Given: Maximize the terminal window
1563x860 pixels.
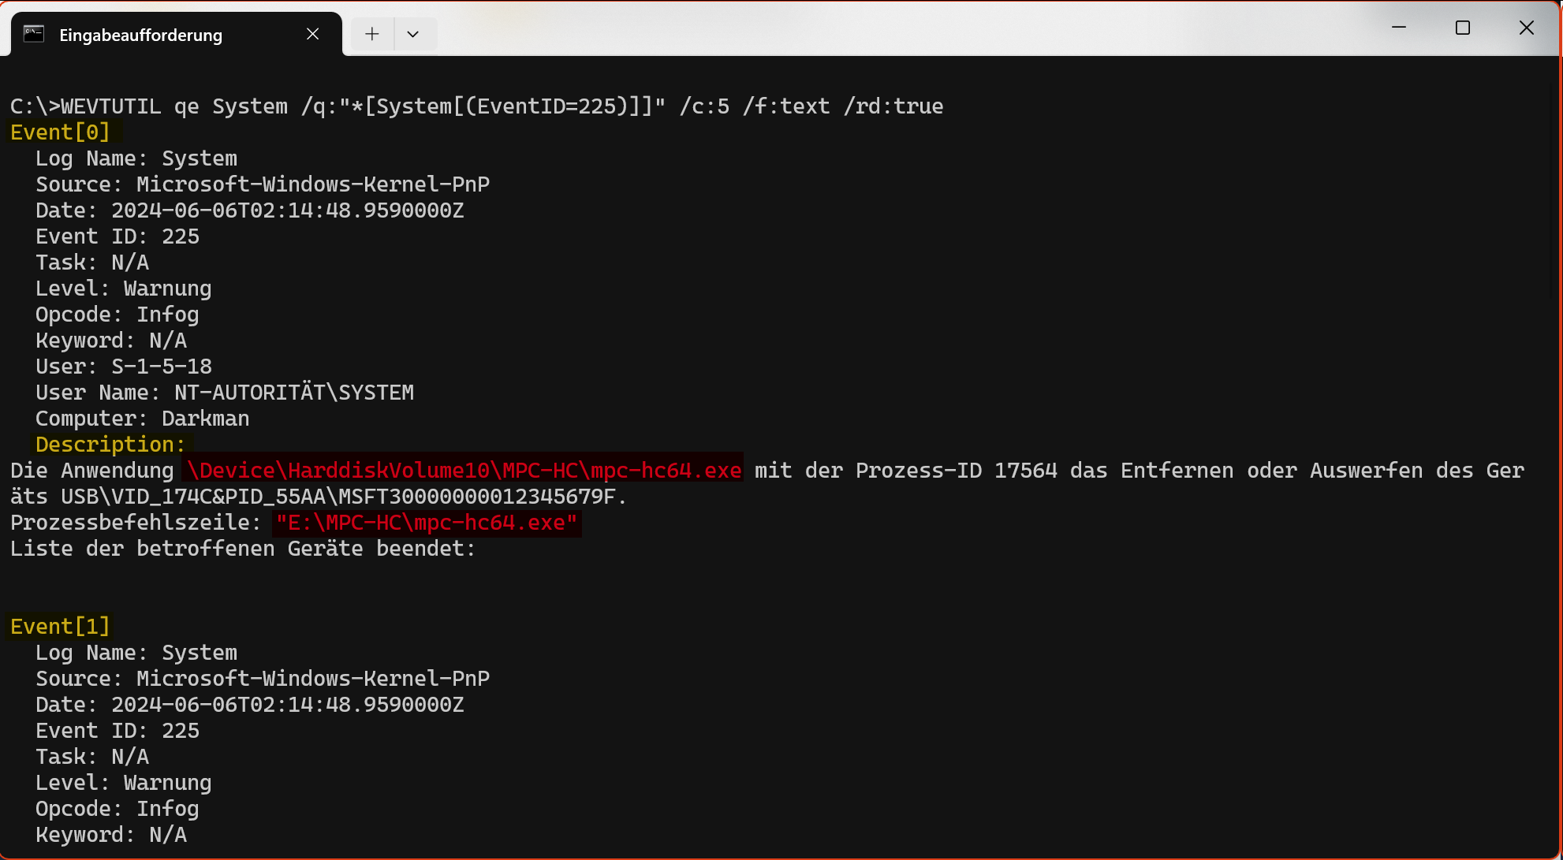Looking at the screenshot, I should tap(1463, 28).
